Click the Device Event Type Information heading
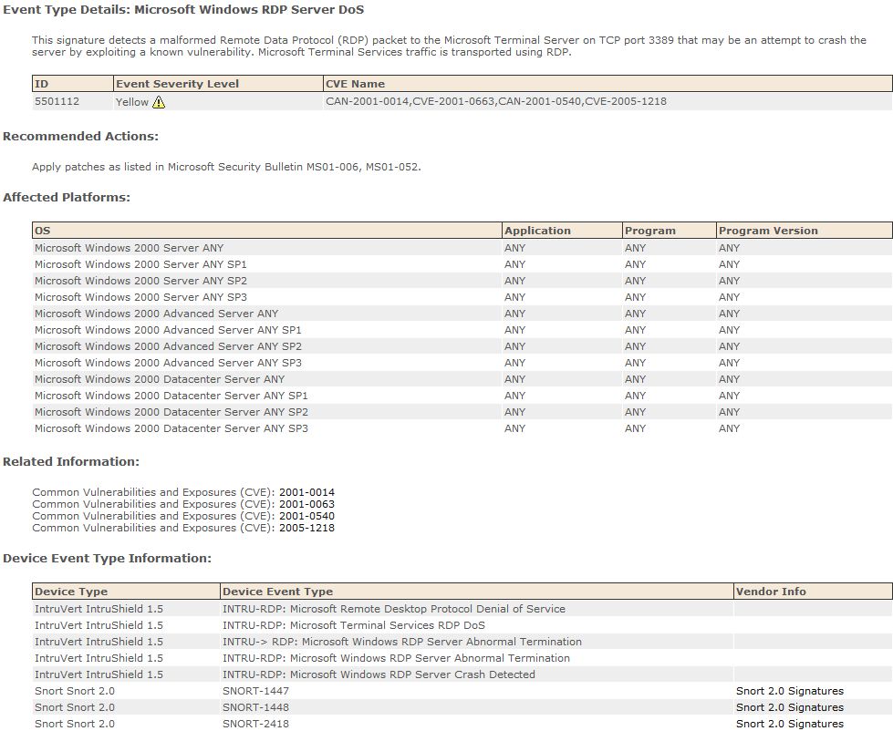This screenshot has width=893, height=731. (107, 559)
